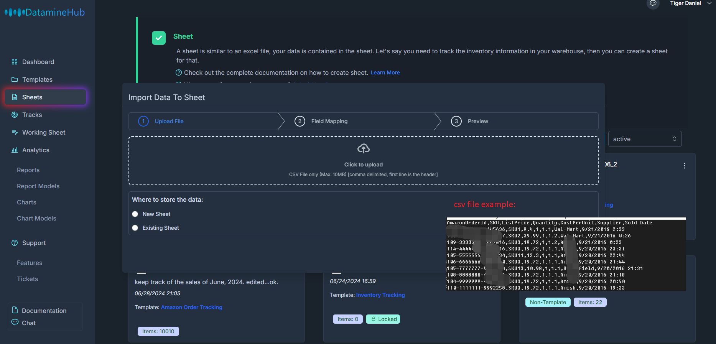Click the help icon before Check out documentation
The height and width of the screenshot is (344, 716).
coord(179,72)
